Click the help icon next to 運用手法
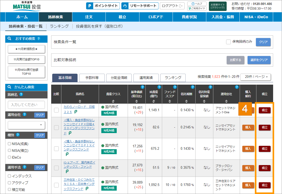Screen dimensions: 282x194 tap(25, 167)
